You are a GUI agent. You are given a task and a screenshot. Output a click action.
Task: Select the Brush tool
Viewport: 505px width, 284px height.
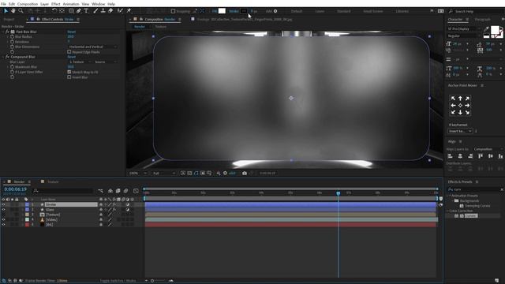[x=95, y=11]
